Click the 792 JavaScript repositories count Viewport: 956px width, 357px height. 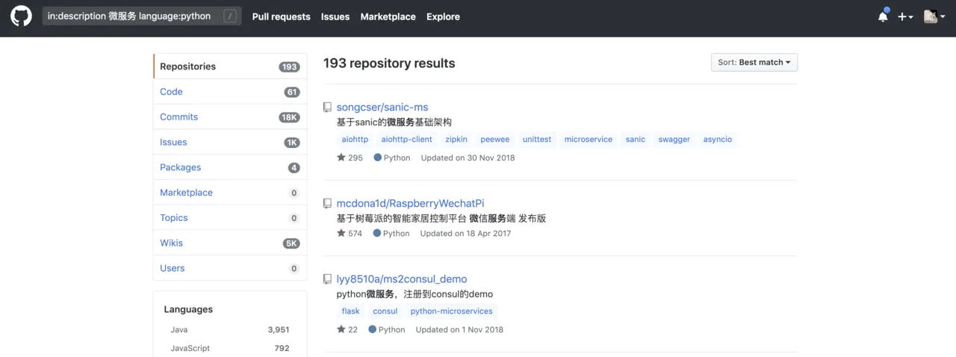(282, 348)
